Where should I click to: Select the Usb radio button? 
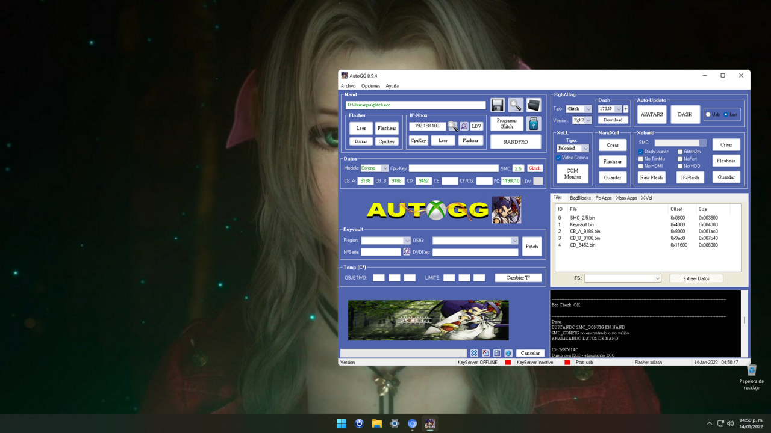coord(708,114)
